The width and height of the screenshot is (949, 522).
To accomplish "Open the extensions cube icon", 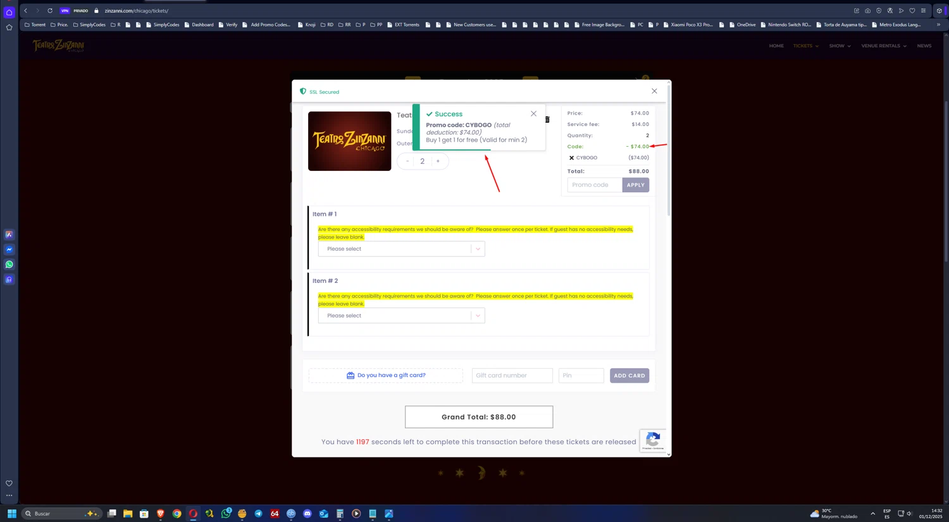I will [x=940, y=11].
